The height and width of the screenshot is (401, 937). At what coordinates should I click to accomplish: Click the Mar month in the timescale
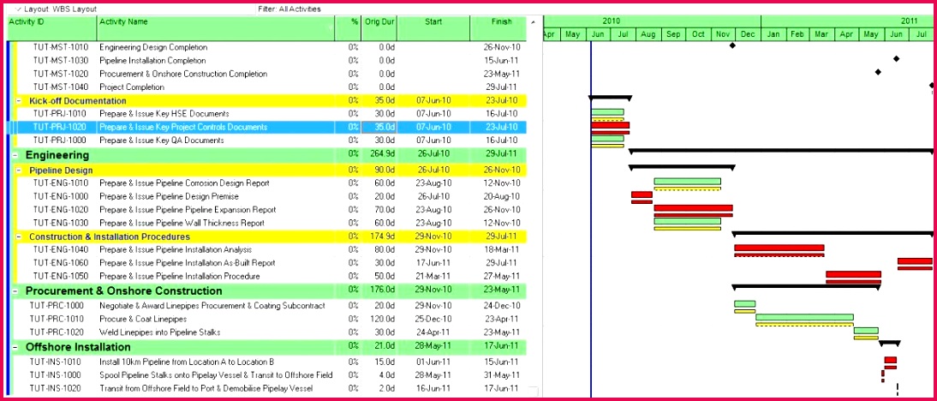coord(821,34)
